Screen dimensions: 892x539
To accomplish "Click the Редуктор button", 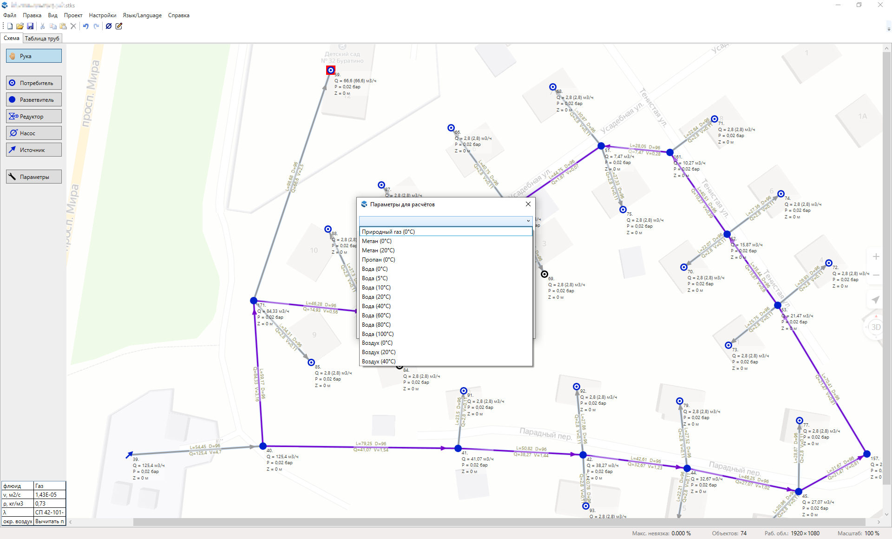I will pos(34,117).
